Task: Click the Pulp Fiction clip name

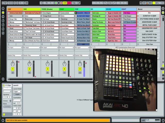Action: click(x=114, y=38)
